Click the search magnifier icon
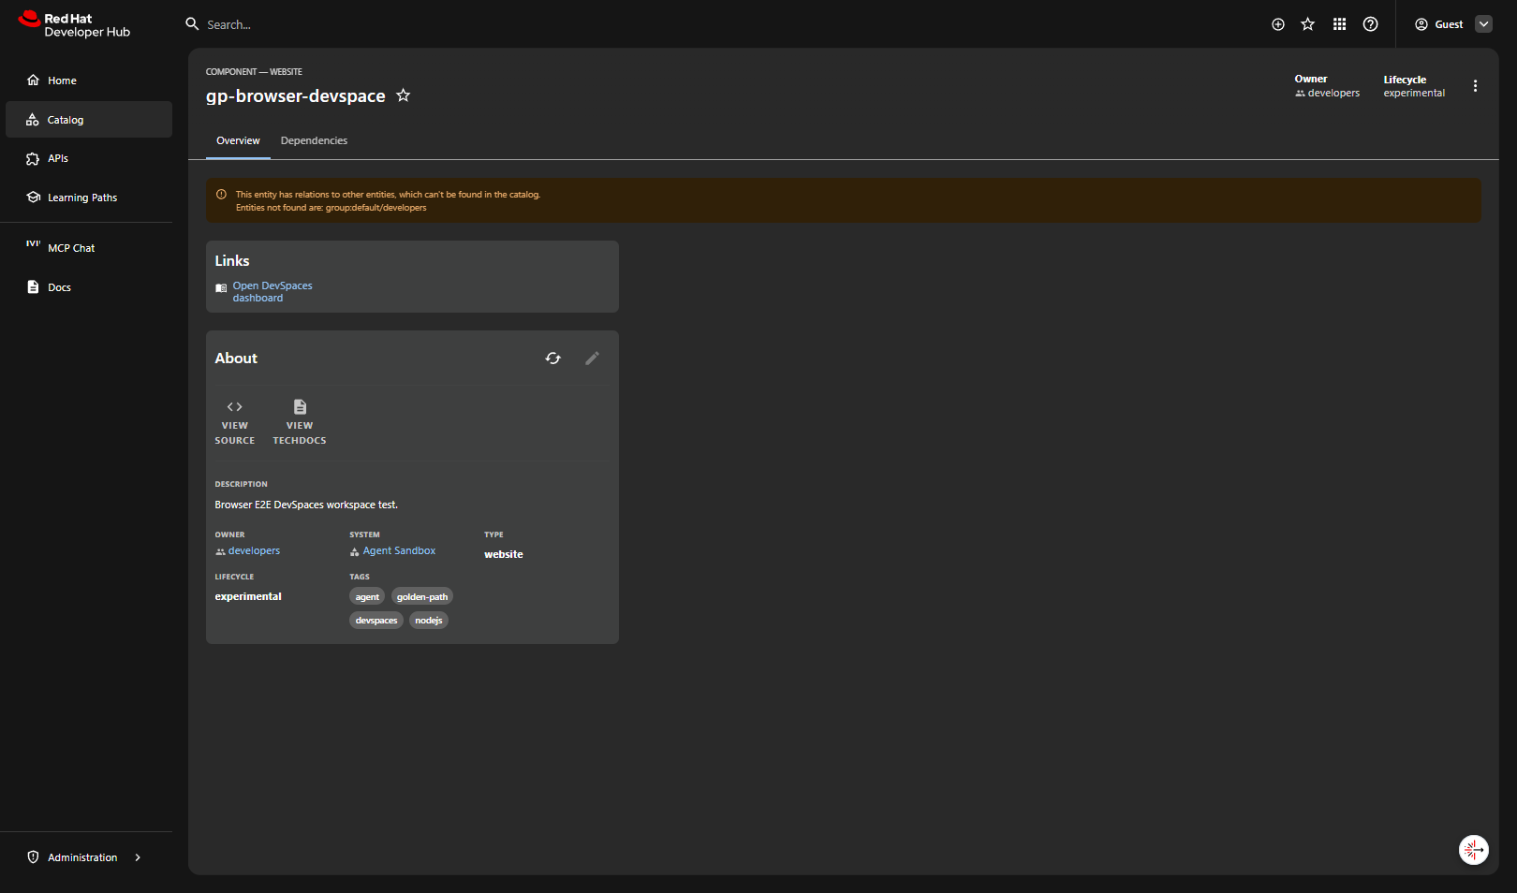 pos(192,24)
